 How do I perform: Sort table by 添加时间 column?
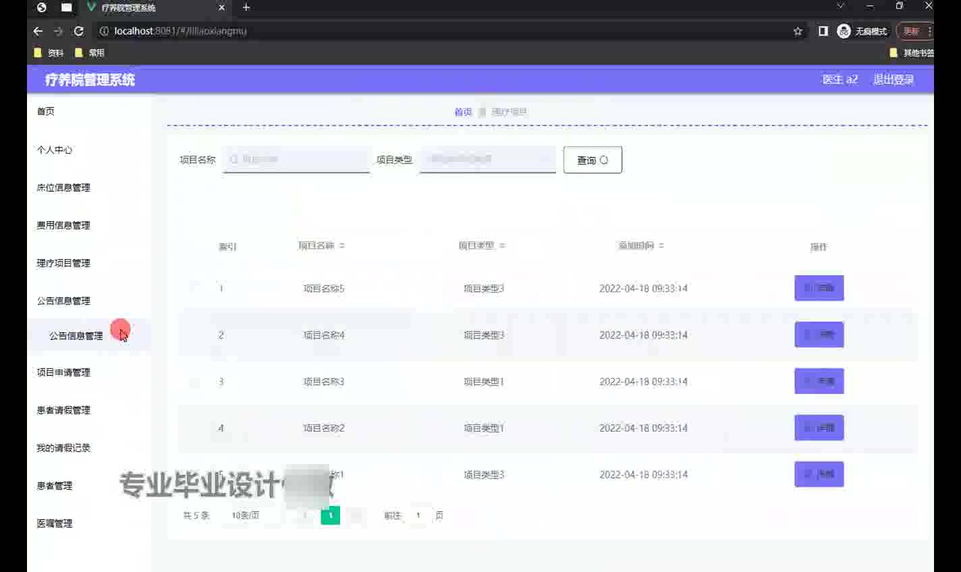point(661,246)
